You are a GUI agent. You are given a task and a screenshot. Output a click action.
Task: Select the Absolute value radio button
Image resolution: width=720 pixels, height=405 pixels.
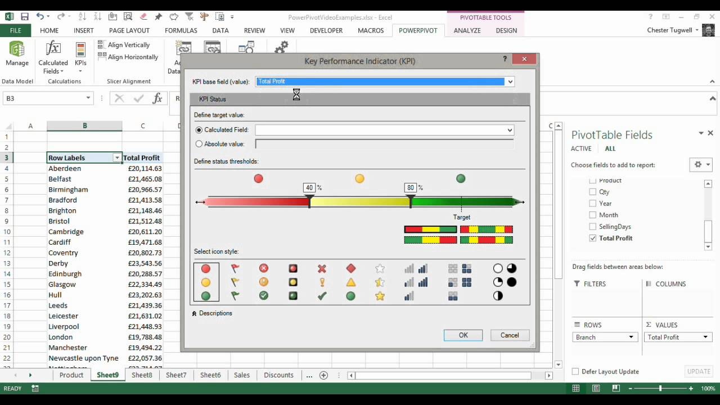199,144
